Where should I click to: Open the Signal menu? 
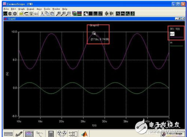point(30,9)
